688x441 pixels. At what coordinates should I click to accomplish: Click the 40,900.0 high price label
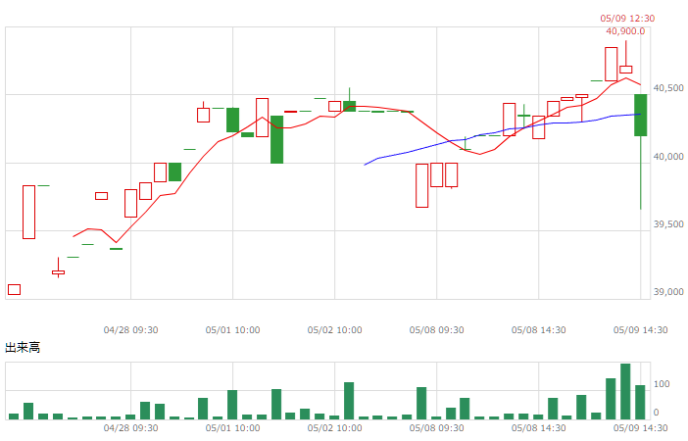625,31
